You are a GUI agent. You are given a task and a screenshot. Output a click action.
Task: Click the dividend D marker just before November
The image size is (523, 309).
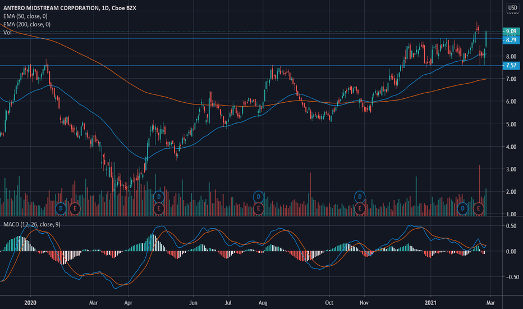tap(360, 197)
